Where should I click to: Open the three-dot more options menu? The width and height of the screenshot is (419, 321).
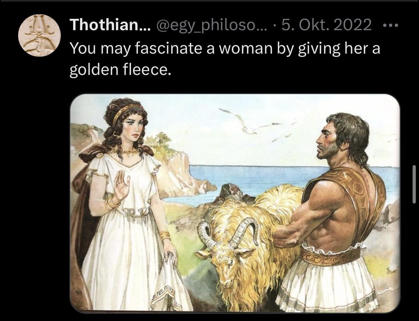[391, 26]
